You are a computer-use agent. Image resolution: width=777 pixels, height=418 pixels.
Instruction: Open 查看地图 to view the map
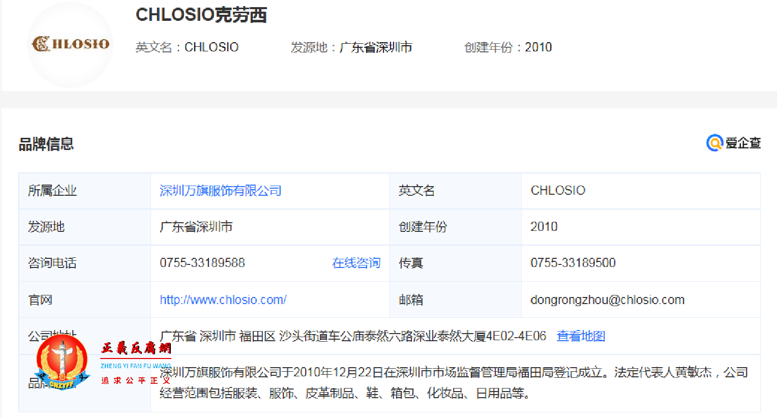click(580, 336)
